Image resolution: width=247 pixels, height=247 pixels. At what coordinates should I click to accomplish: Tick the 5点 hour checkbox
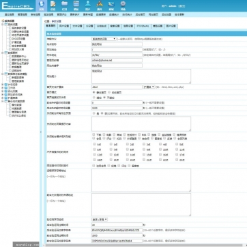pos(177,144)
